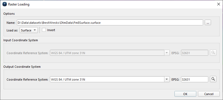Click the Output Coordinate System heading
Screen dimensions: 223x100
point(22,67)
